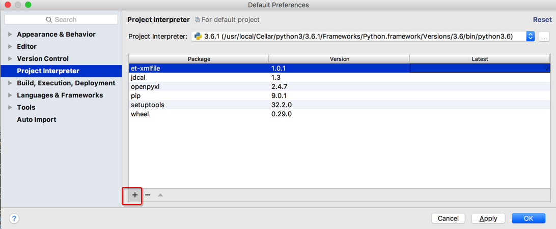Image resolution: width=556 pixels, height=229 pixels.
Task: Click the upgrade package arrow icon
Action: (x=160, y=195)
